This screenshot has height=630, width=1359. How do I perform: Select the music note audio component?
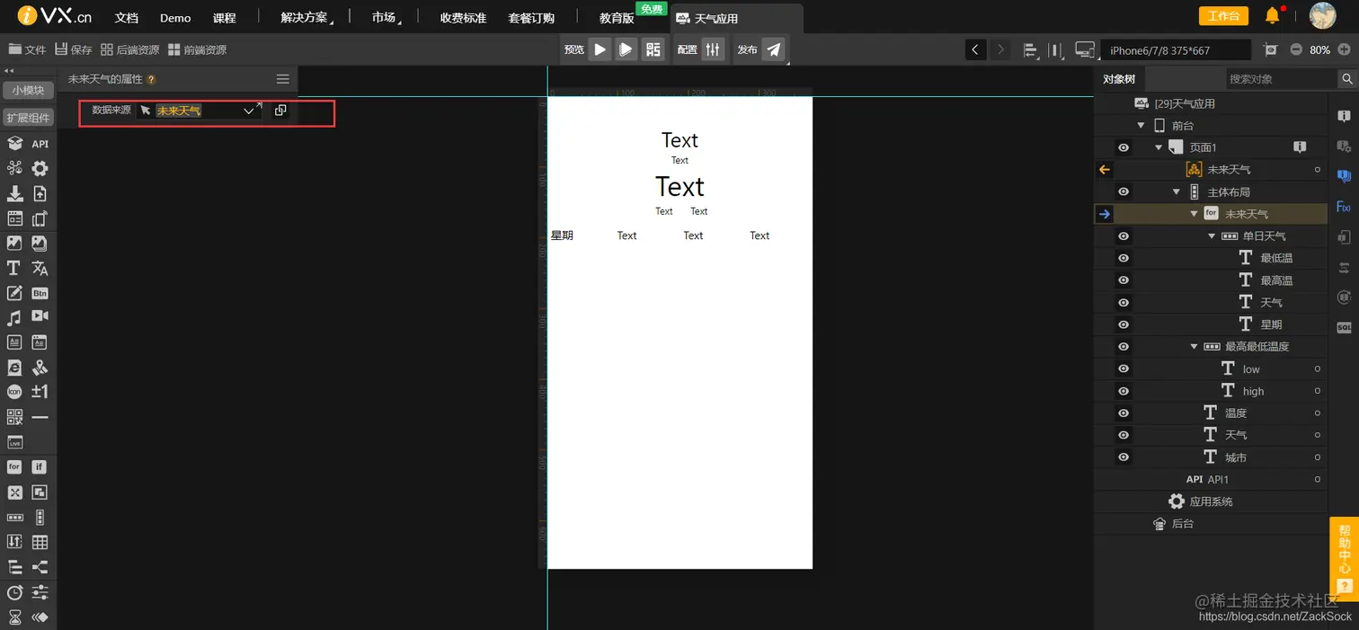coord(13,317)
